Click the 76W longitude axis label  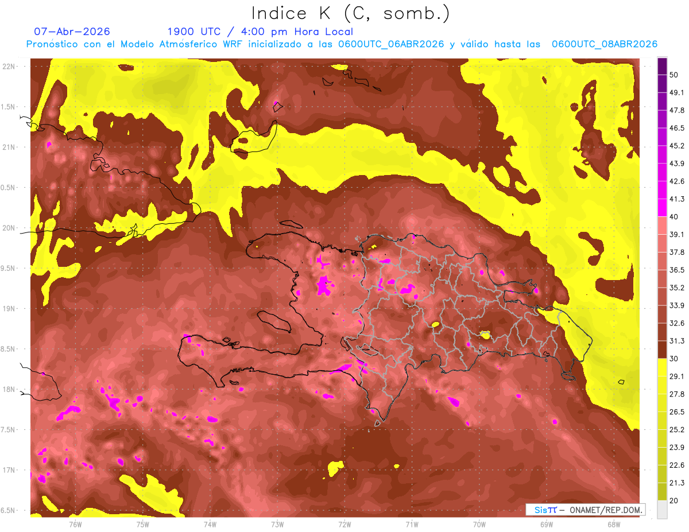pos(75,524)
